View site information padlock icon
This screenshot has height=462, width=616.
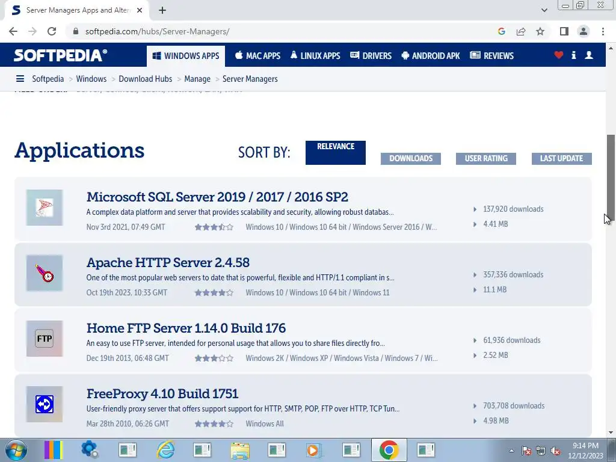pyautogui.click(x=76, y=31)
